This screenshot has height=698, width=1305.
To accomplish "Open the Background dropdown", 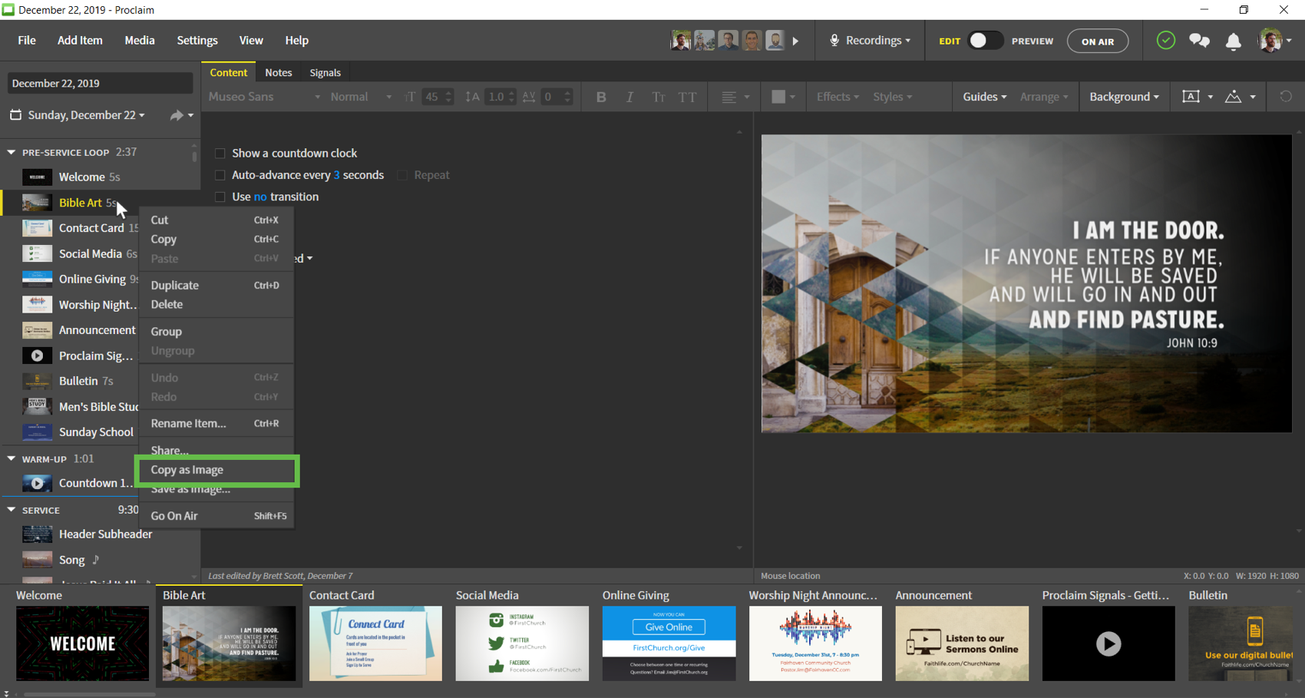I will point(1124,97).
